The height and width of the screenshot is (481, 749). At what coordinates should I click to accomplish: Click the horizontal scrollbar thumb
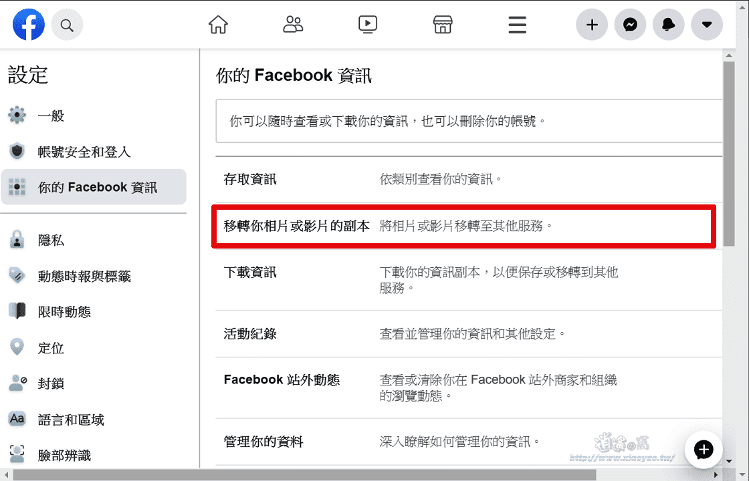pyautogui.click(x=305, y=475)
